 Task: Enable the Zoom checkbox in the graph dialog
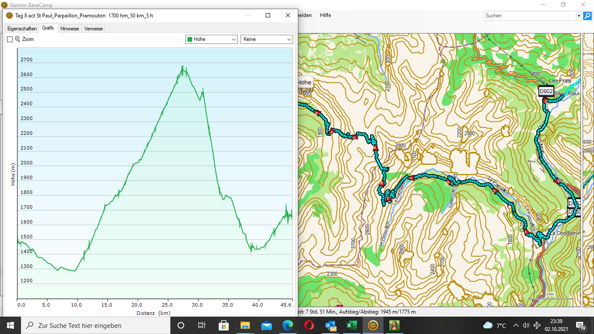[10, 39]
